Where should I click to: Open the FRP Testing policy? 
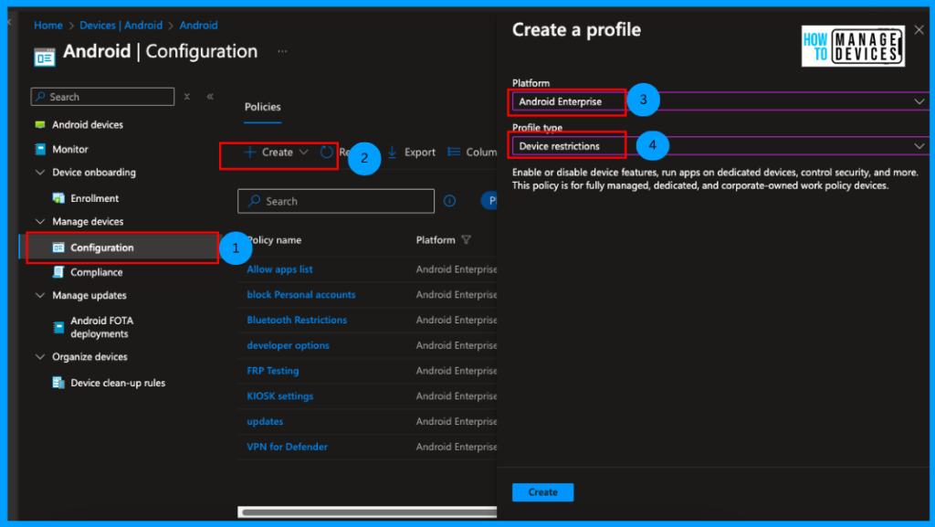click(273, 370)
